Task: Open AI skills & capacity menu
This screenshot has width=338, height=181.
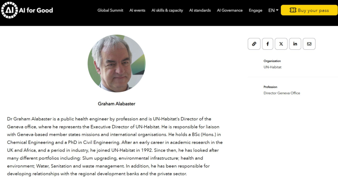Action: (x=167, y=10)
